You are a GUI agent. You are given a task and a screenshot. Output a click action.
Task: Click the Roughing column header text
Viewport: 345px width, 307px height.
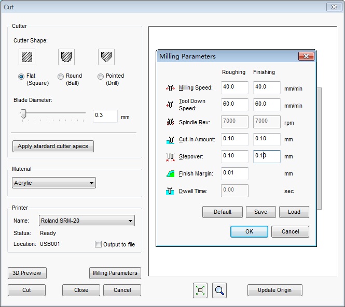(x=233, y=72)
